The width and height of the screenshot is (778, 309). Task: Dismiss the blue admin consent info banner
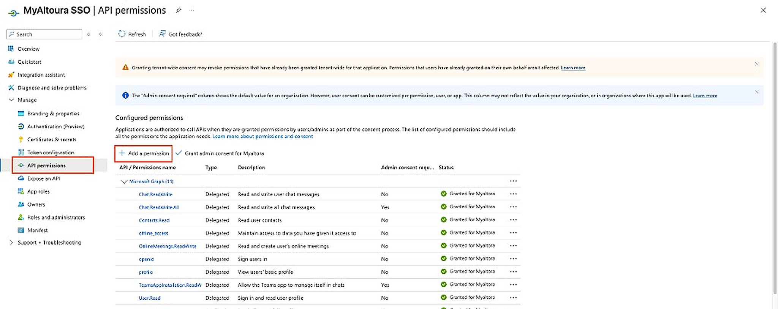[x=756, y=92]
